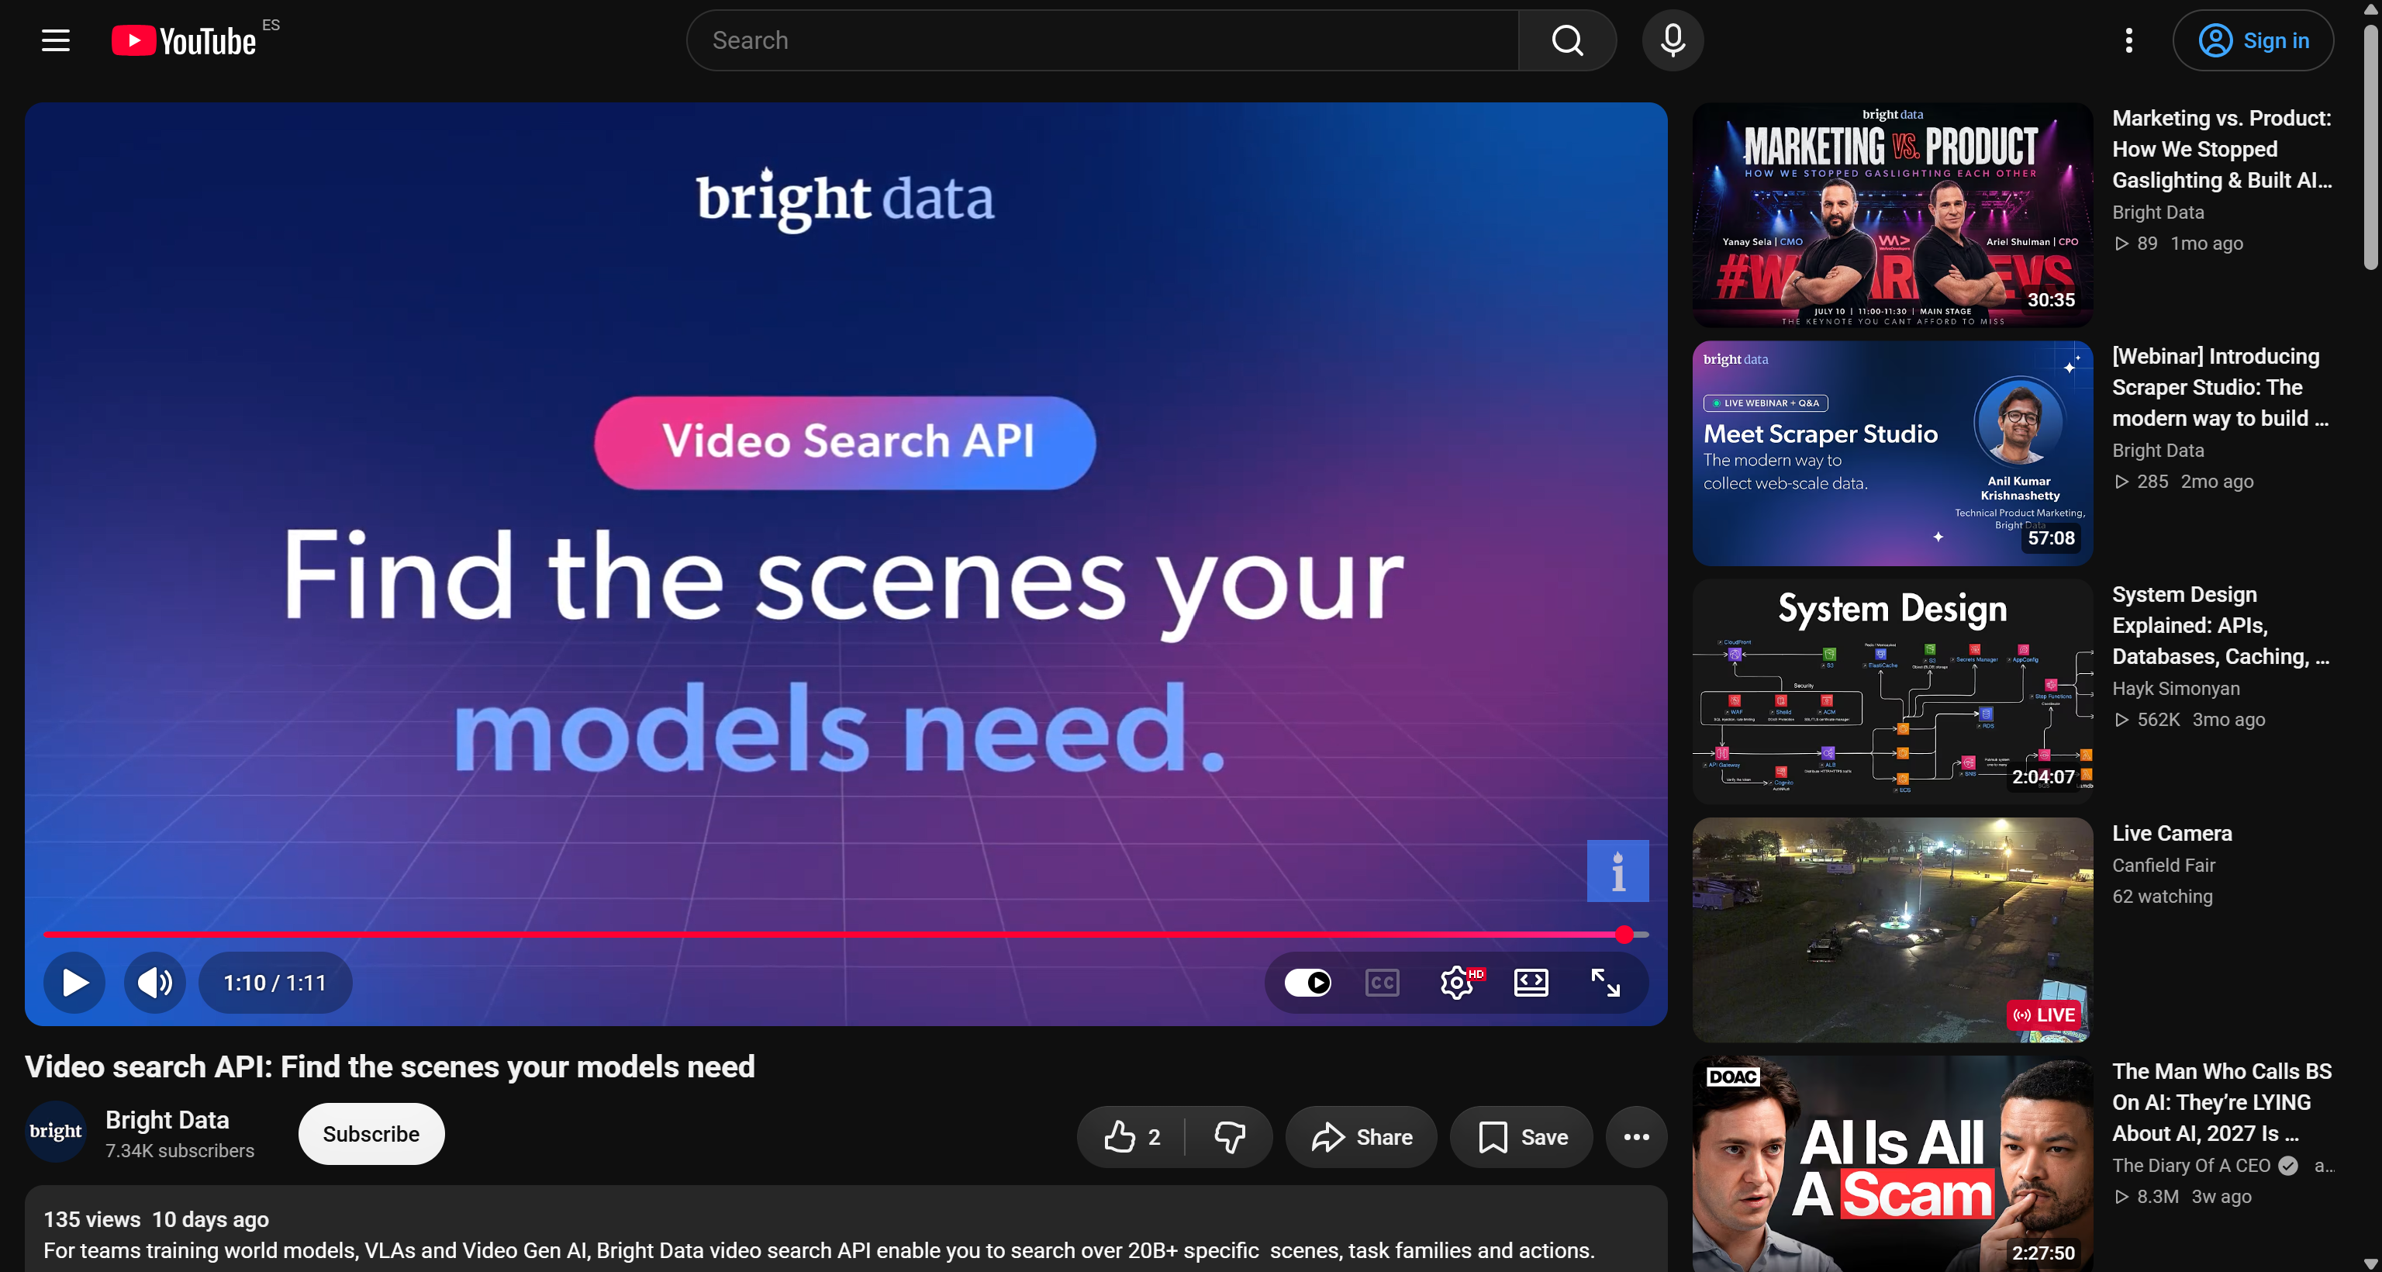Viewport: 2382px width, 1272px height.
Task: Open '[Webinar] Introducing Scraper Studio' title
Action: coord(2220,388)
